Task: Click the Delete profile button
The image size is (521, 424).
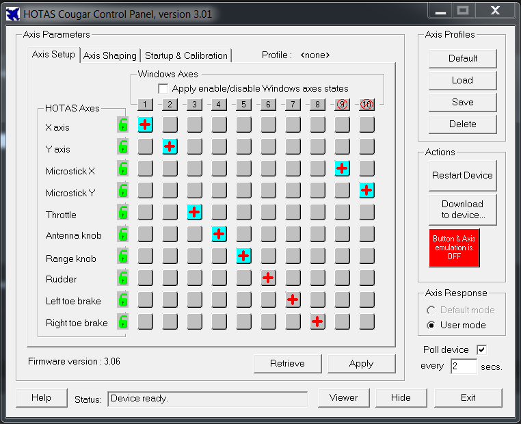Action: click(x=463, y=124)
